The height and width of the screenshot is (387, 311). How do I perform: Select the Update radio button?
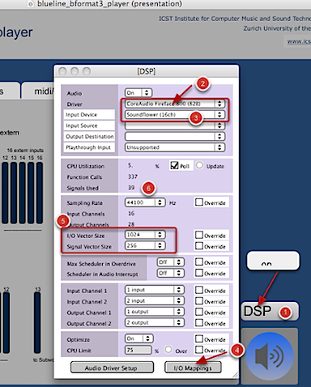199,165
